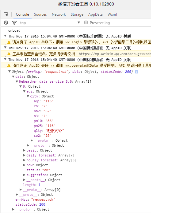Expand the now: Object node
Screen dimensions: 176x213
24,165
